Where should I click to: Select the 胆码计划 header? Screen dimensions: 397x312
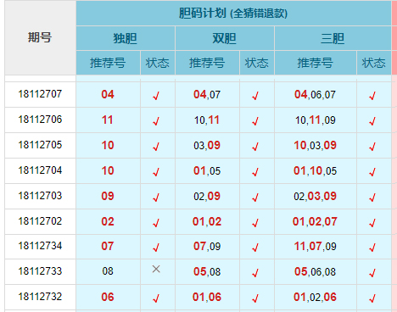coord(233,14)
